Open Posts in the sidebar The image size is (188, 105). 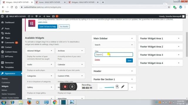(7, 29)
